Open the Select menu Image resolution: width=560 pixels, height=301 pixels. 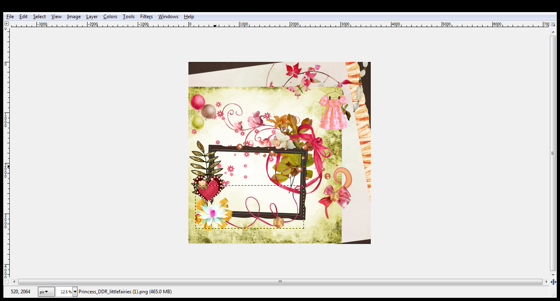[x=39, y=17]
